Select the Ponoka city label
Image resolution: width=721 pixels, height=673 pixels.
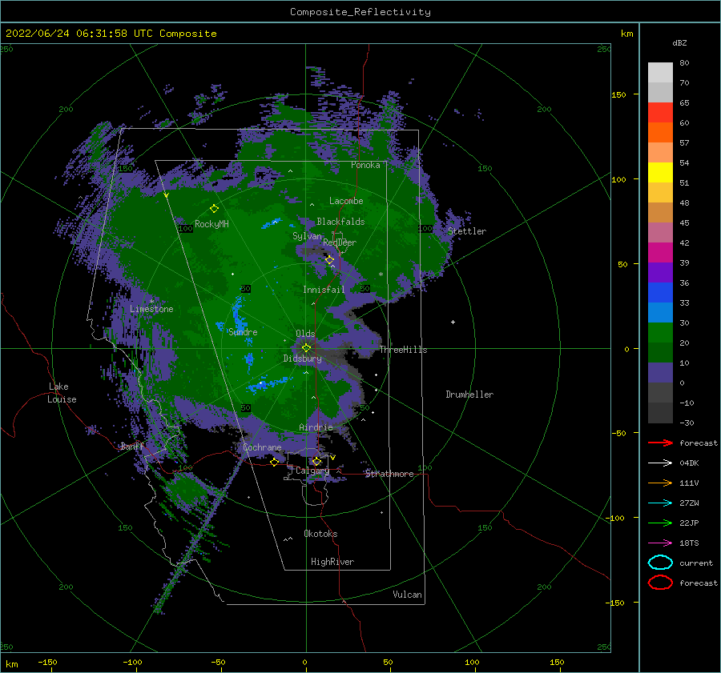tap(365, 165)
